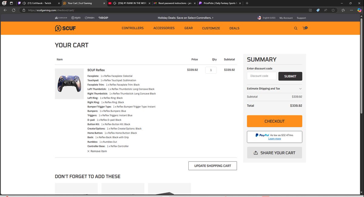Open the CUSTOMIZE menu
The image size is (364, 197).
[x=211, y=28]
